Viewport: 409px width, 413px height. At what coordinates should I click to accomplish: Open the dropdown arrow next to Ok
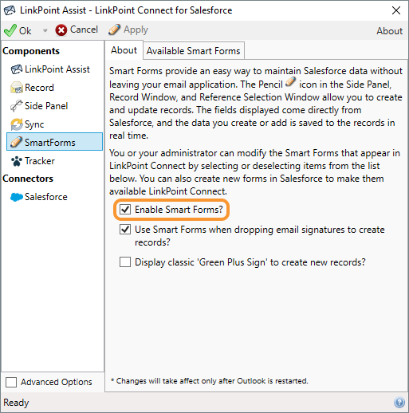(x=45, y=30)
